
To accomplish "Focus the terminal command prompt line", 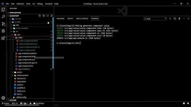I will [x=69, y=43].
